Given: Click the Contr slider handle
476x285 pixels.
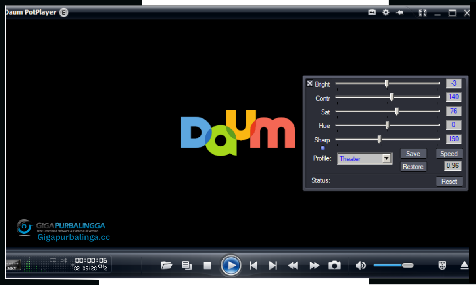Looking at the screenshot, I should coord(392,97).
